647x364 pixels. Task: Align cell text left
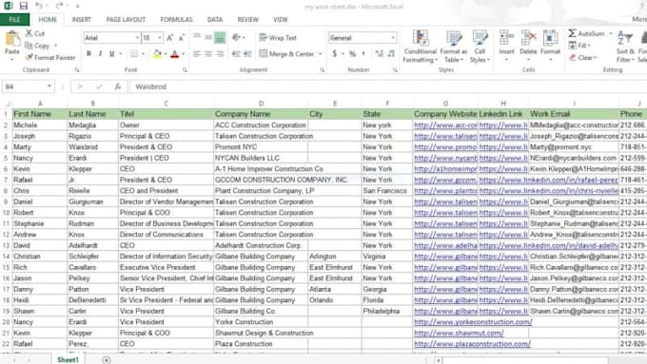click(x=197, y=53)
